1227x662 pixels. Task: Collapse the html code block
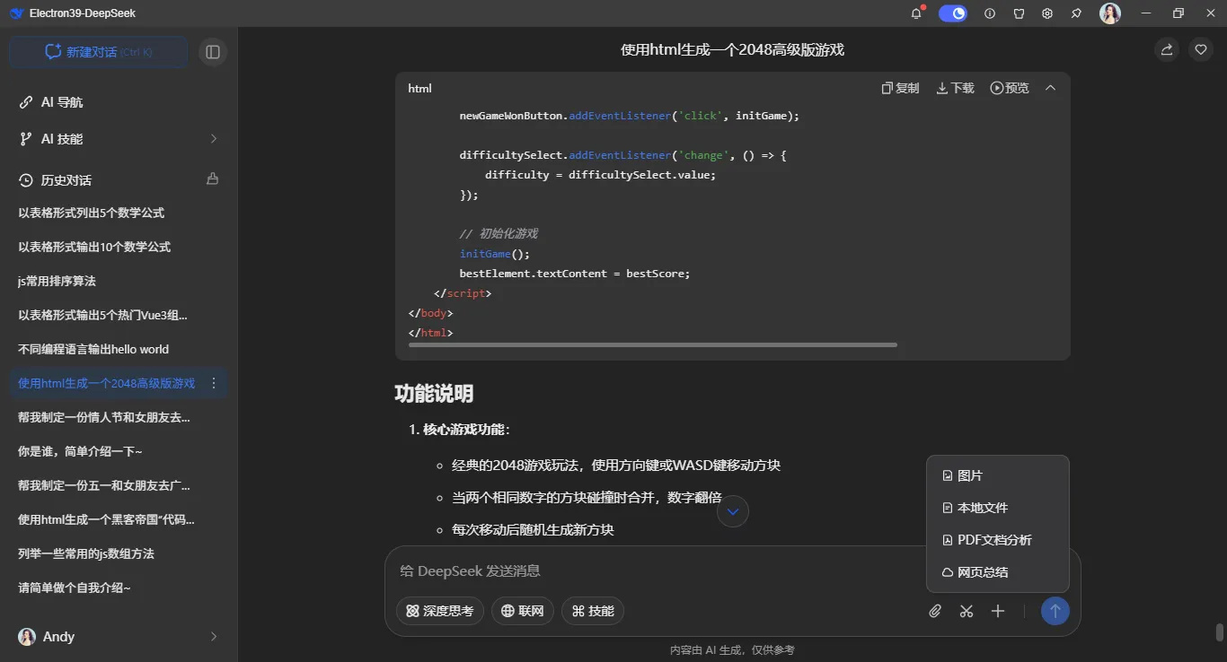[1050, 87]
